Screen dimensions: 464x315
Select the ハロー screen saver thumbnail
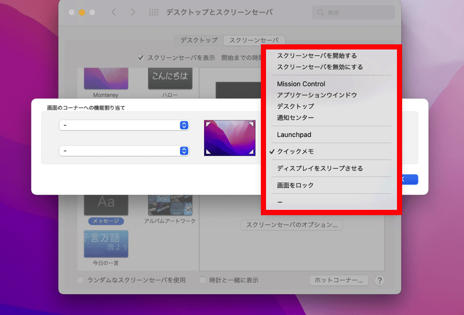(x=170, y=78)
